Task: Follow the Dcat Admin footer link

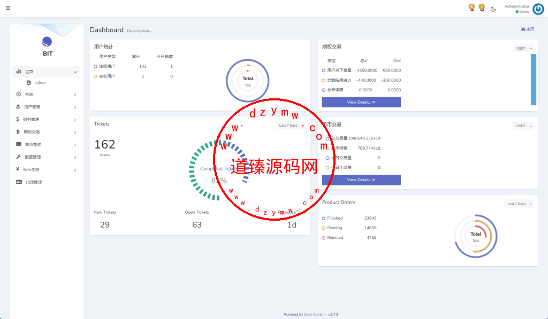Action: pos(314,315)
